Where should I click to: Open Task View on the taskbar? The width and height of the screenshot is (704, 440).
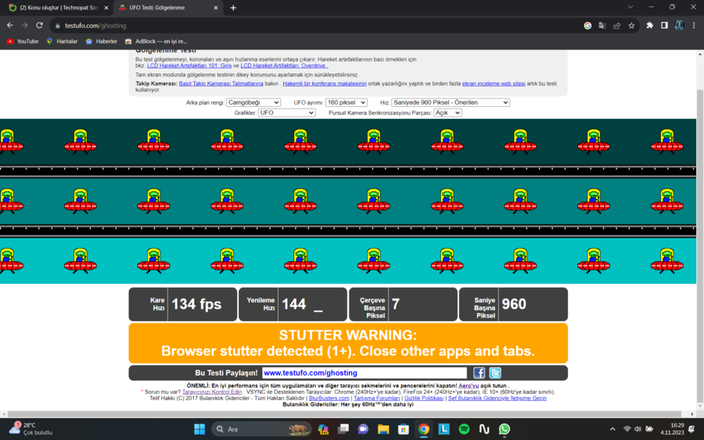pyautogui.click(x=343, y=429)
